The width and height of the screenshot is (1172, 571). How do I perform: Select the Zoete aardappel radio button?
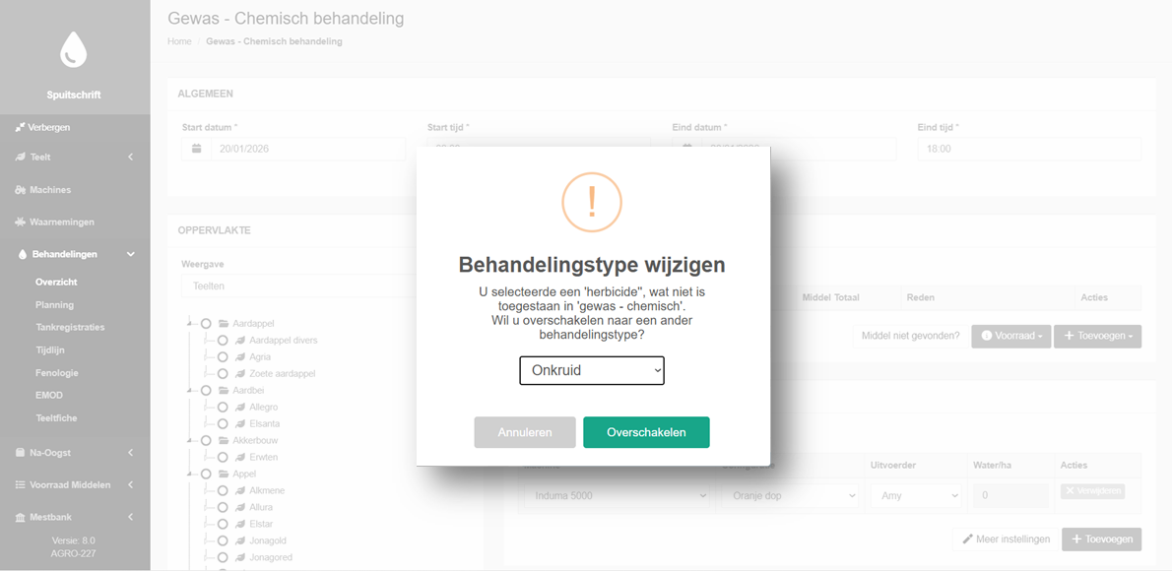(x=223, y=374)
